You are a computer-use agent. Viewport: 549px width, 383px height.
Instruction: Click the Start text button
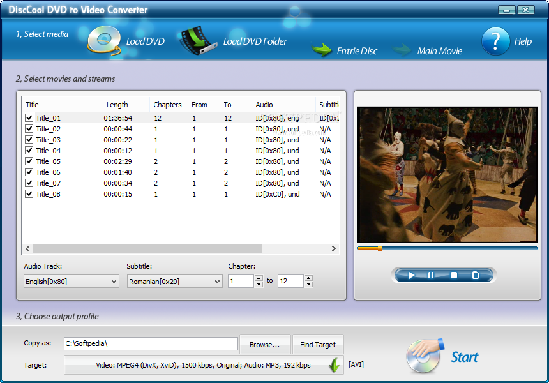point(464,357)
